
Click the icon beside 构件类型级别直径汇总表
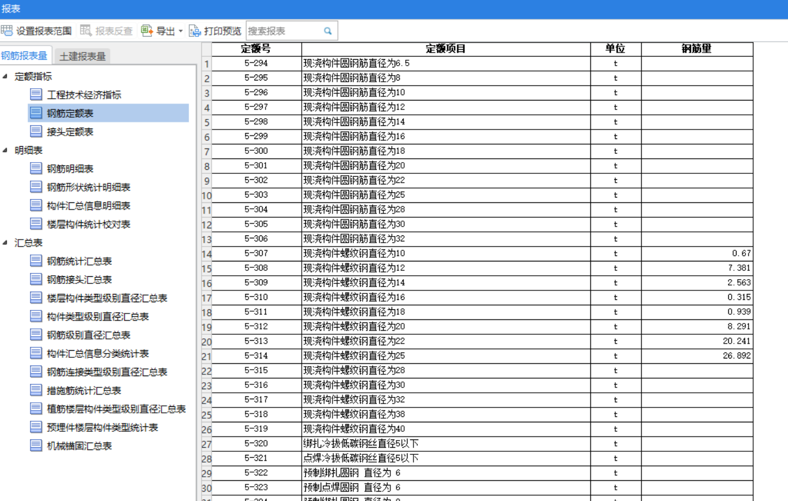tap(36, 316)
